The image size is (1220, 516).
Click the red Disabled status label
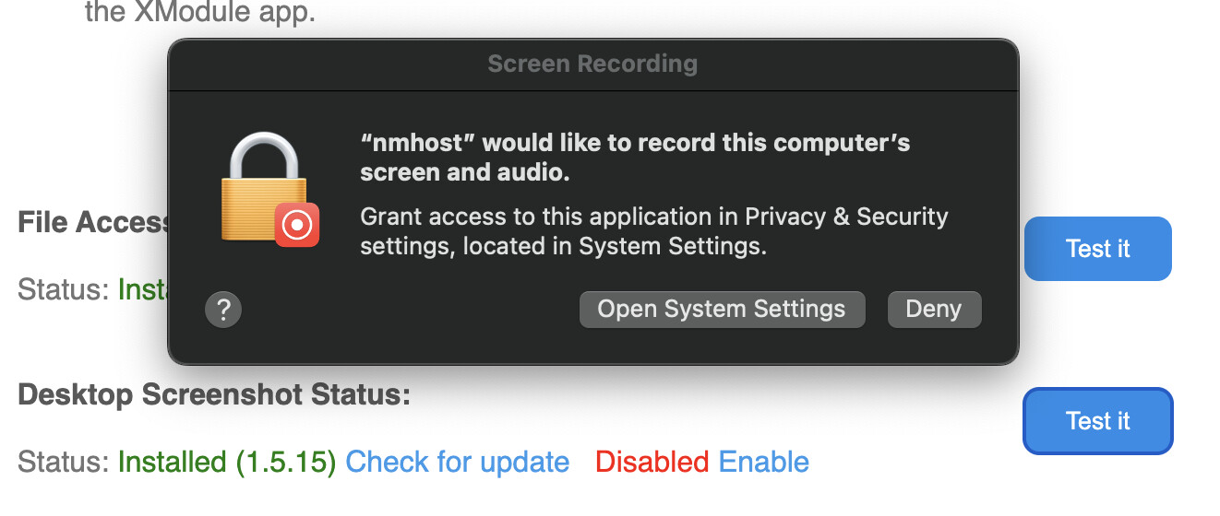[x=652, y=462]
